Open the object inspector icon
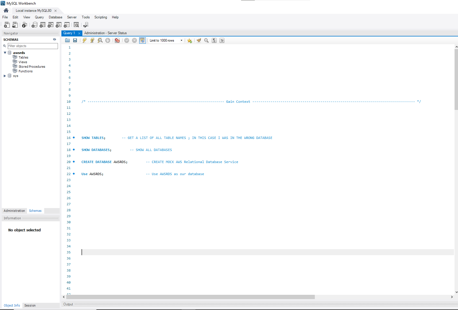Image resolution: width=458 pixels, height=310 pixels. pyautogui.click(x=25, y=25)
